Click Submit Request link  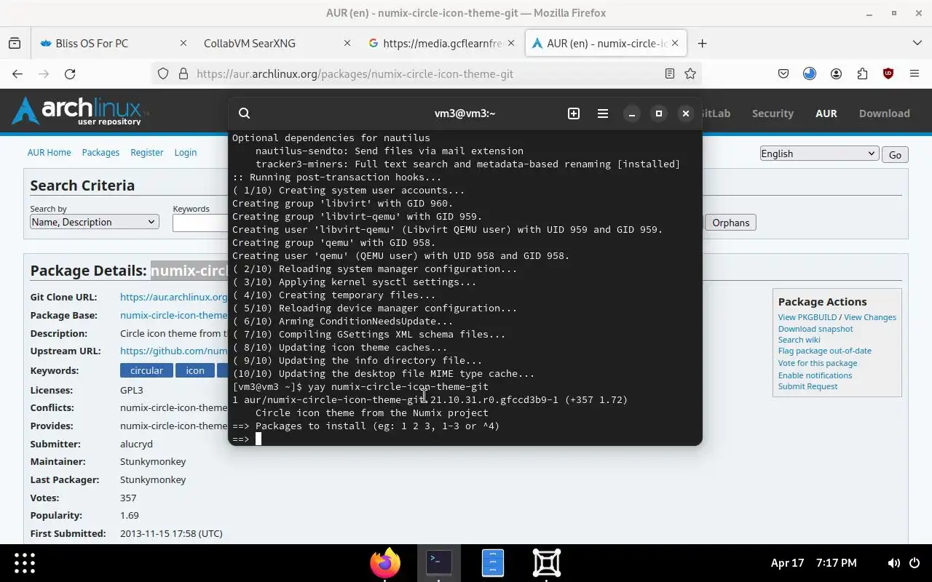(x=807, y=386)
